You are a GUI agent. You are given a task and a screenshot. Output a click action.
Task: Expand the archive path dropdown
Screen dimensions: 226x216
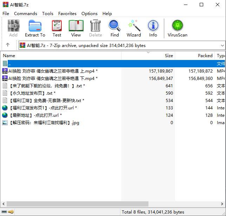tap(222, 45)
